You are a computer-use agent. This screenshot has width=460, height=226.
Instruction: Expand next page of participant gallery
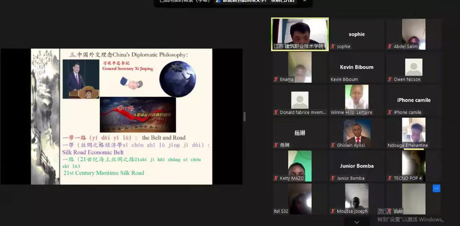(x=357, y=222)
